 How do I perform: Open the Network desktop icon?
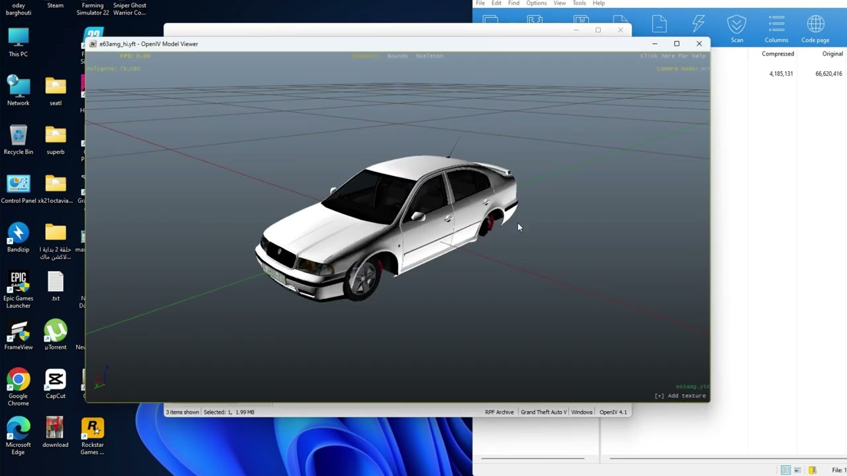(x=19, y=91)
